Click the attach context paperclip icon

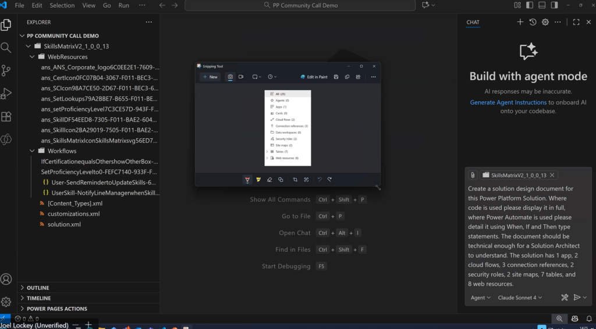(473, 175)
